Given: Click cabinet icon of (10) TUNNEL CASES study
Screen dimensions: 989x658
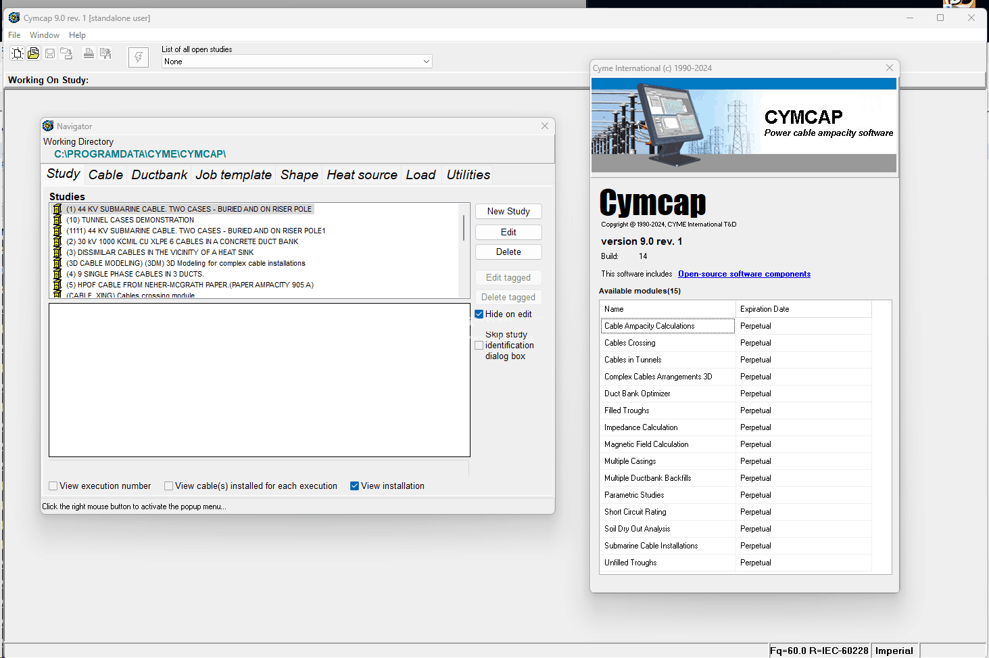Looking at the screenshot, I should click(57, 220).
